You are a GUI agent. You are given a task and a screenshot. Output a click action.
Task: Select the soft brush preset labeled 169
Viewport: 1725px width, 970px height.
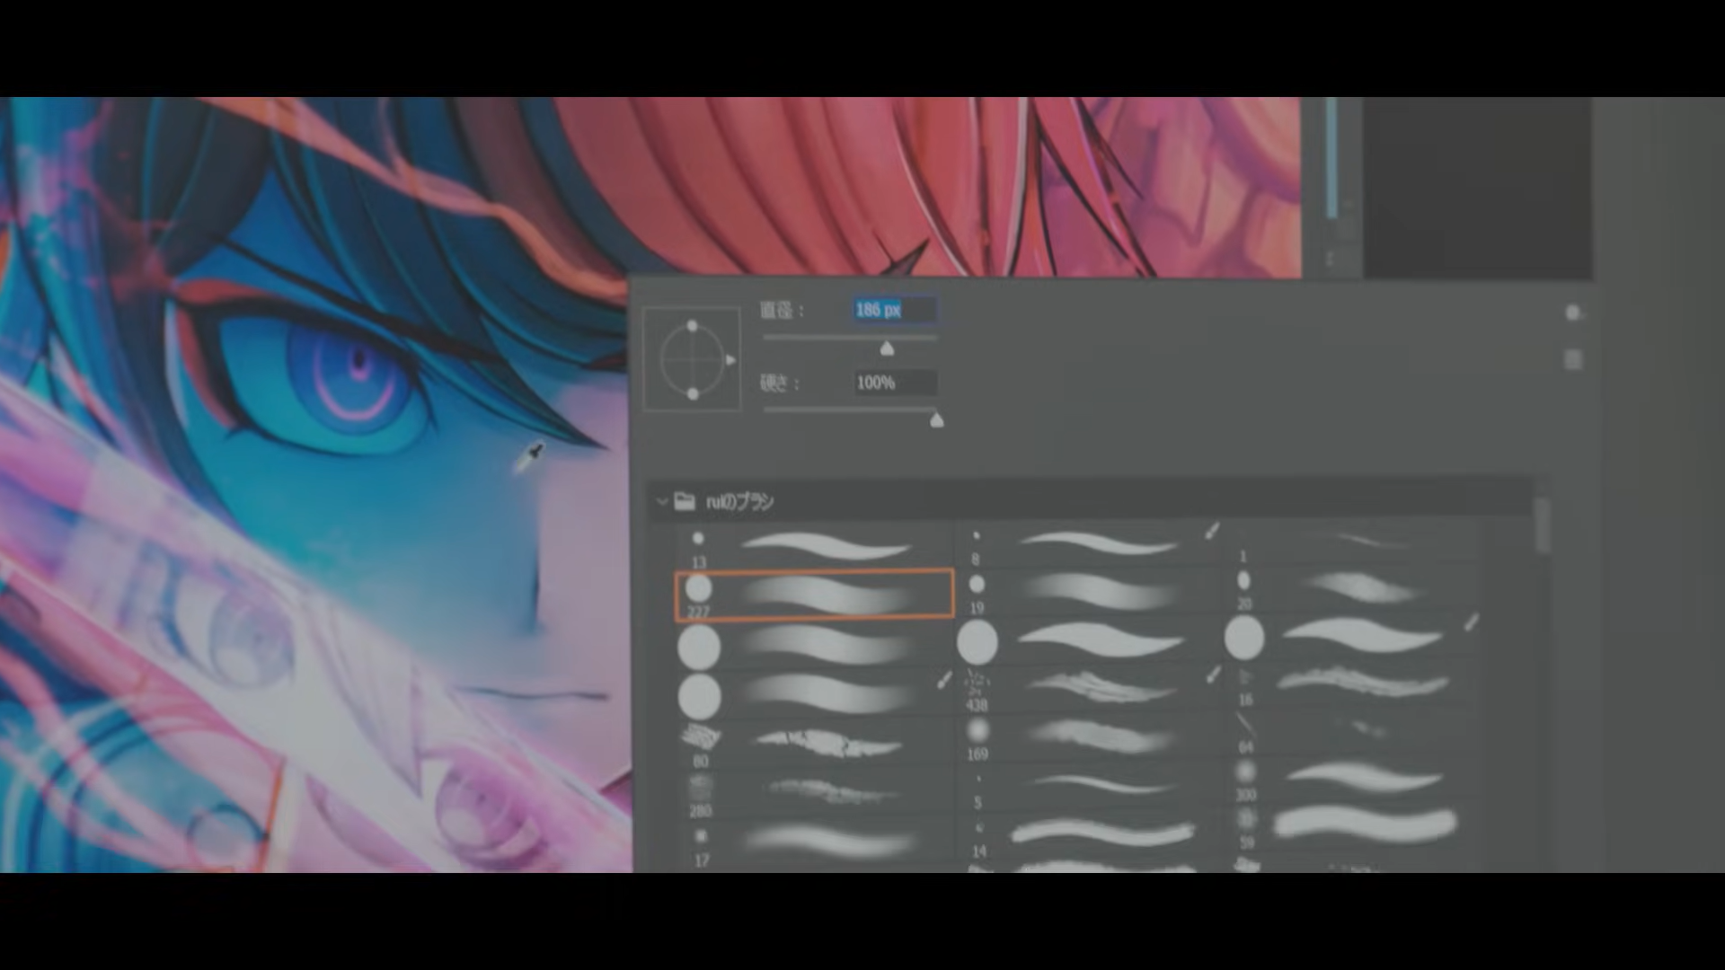[x=1089, y=738]
